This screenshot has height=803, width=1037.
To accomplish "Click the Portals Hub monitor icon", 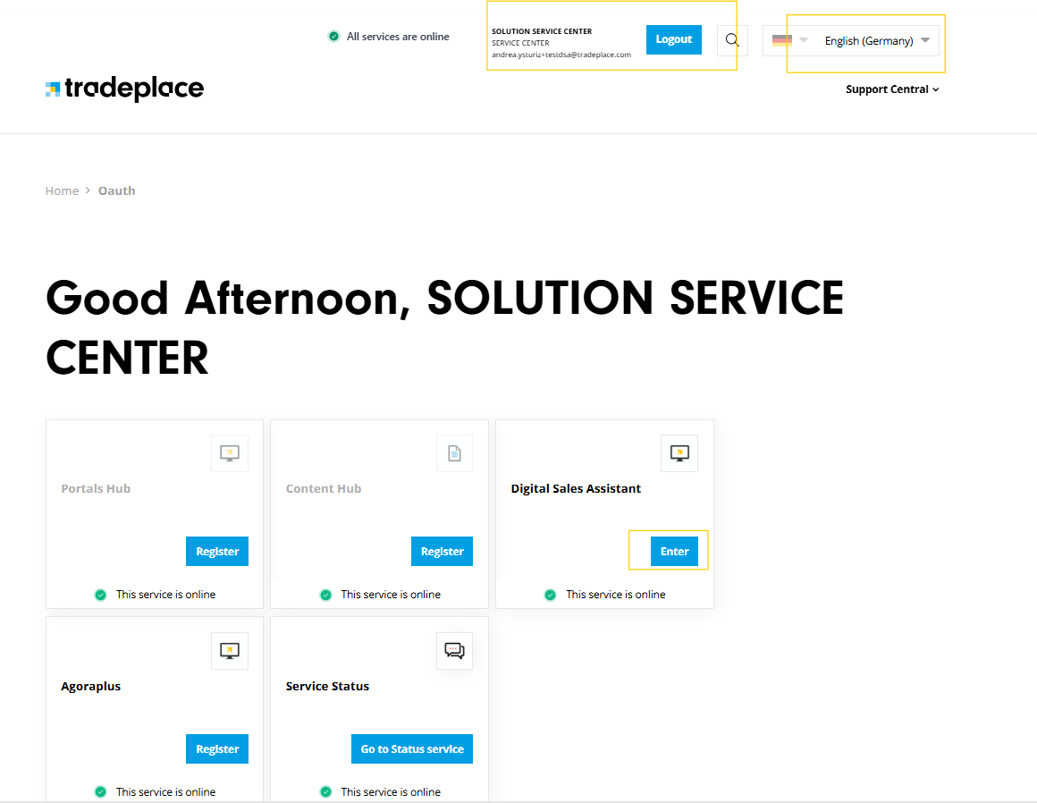I will click(230, 453).
